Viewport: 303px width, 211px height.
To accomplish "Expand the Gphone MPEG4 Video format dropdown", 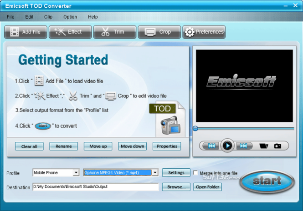I will click(x=155, y=172).
